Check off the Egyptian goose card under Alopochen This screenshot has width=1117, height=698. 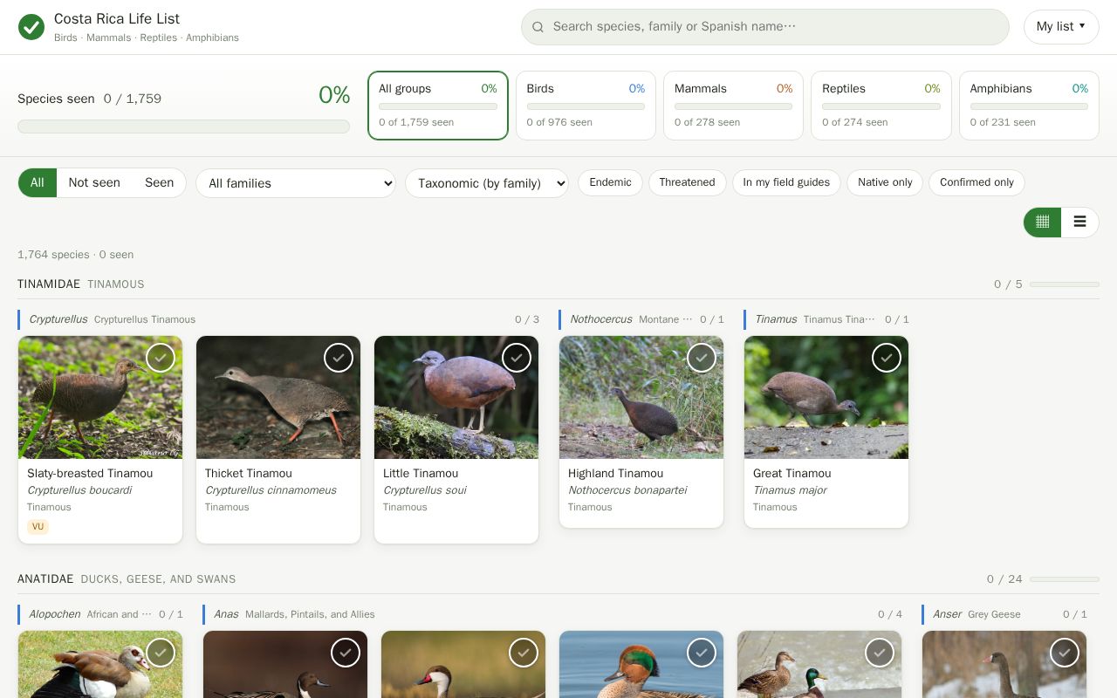tap(161, 653)
